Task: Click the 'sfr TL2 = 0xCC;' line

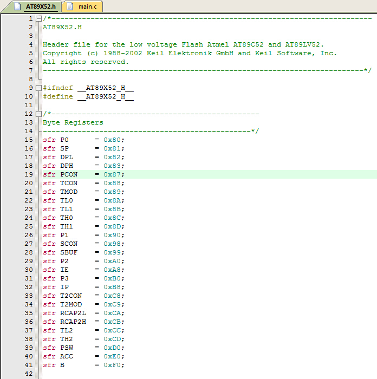Action: 83,330
